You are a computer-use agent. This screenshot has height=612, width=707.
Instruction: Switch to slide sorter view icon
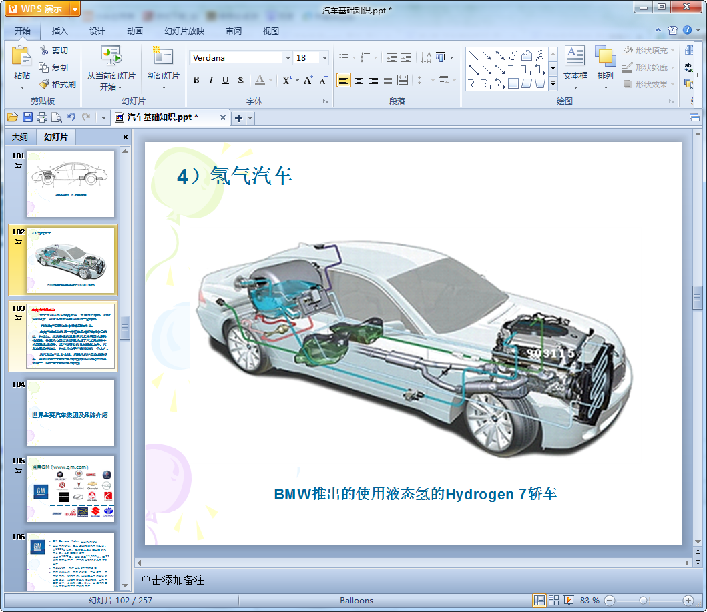(554, 600)
